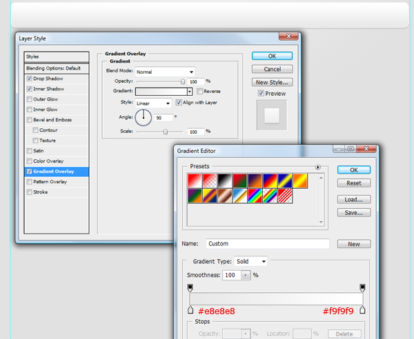Toggle the Drop Shadow checkbox
The width and height of the screenshot is (414, 339).
(x=30, y=79)
